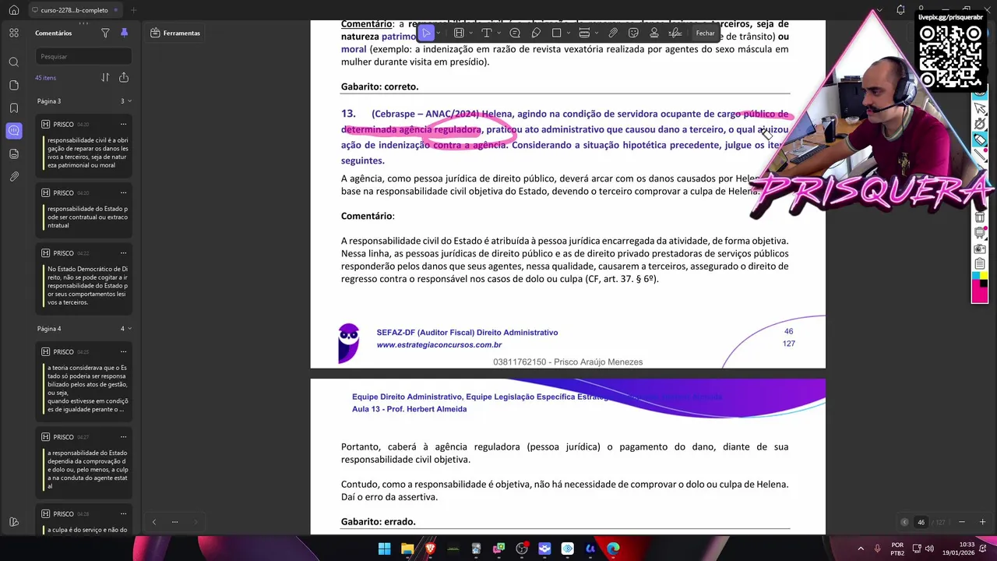Open the pages panel in the left sidebar
Image resolution: width=997 pixels, height=561 pixels.
pyautogui.click(x=13, y=85)
